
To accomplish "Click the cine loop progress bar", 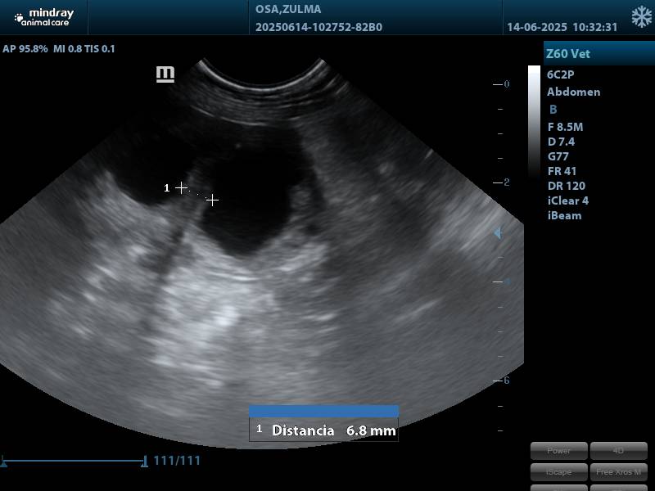I will tap(74, 462).
